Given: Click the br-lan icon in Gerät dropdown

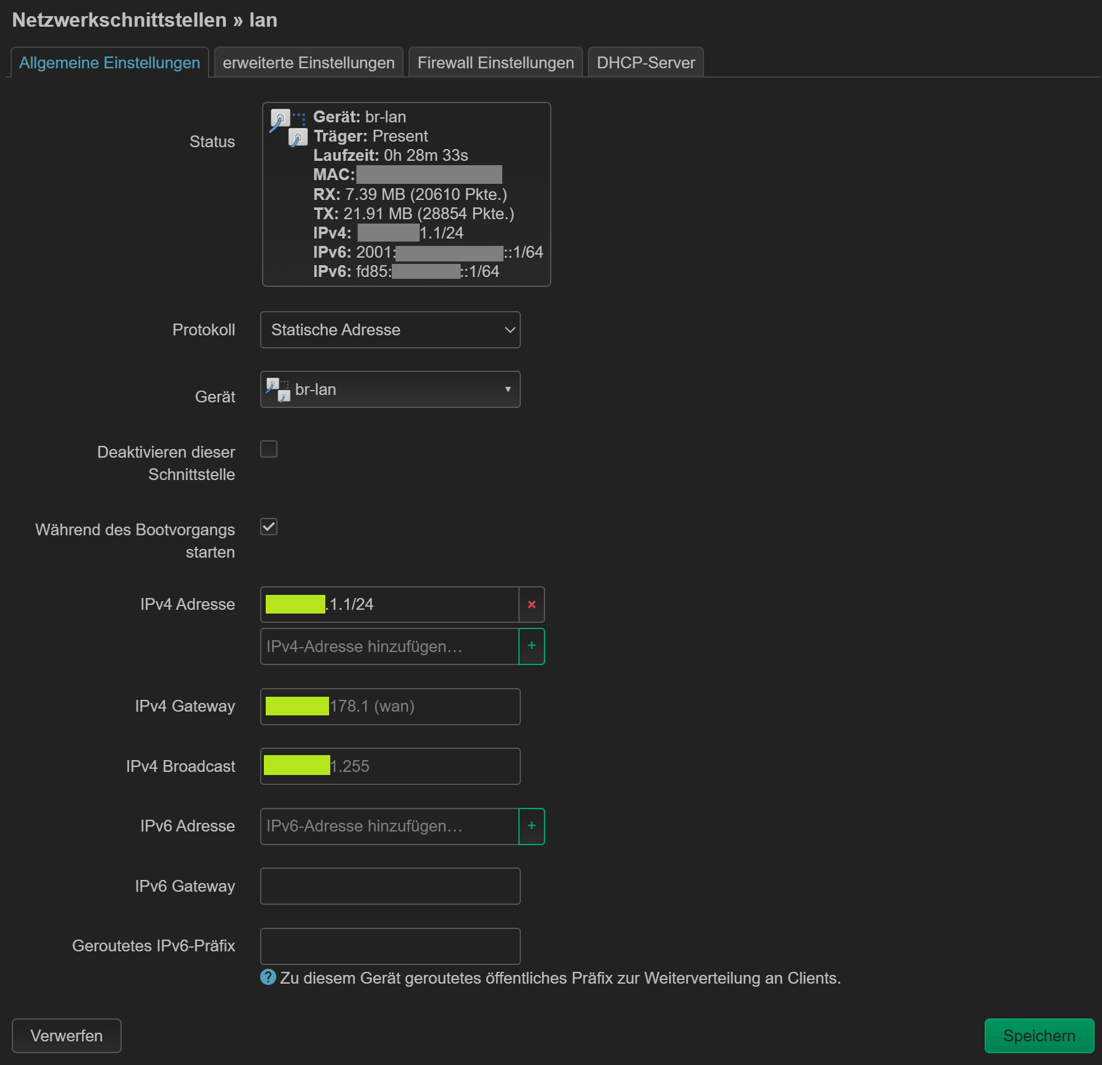Looking at the screenshot, I should coord(278,389).
